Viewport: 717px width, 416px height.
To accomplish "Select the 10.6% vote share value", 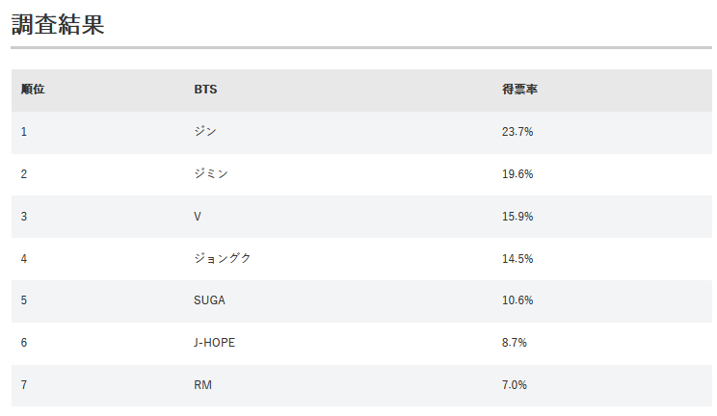I will click(x=518, y=300).
